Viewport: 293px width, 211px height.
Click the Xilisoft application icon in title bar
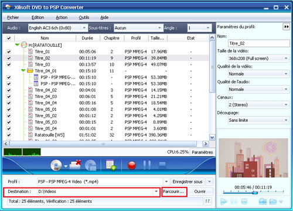(x=8, y=7)
